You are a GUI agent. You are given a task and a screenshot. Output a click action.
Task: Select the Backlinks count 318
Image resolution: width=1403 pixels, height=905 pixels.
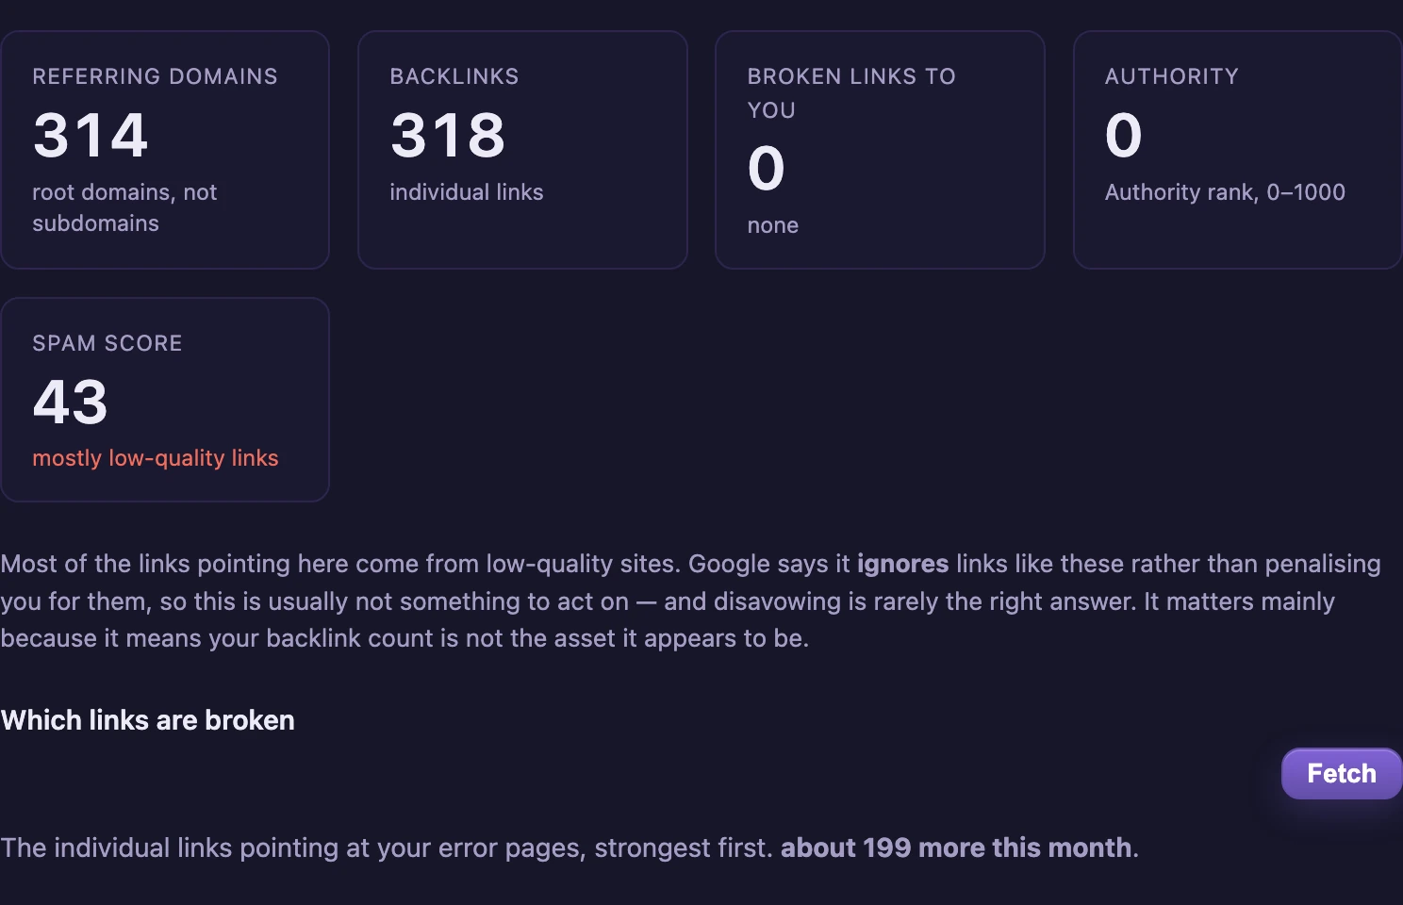448,135
